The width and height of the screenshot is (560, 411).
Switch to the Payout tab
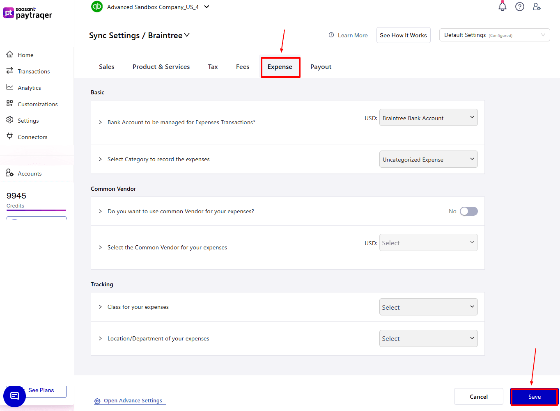coord(321,67)
